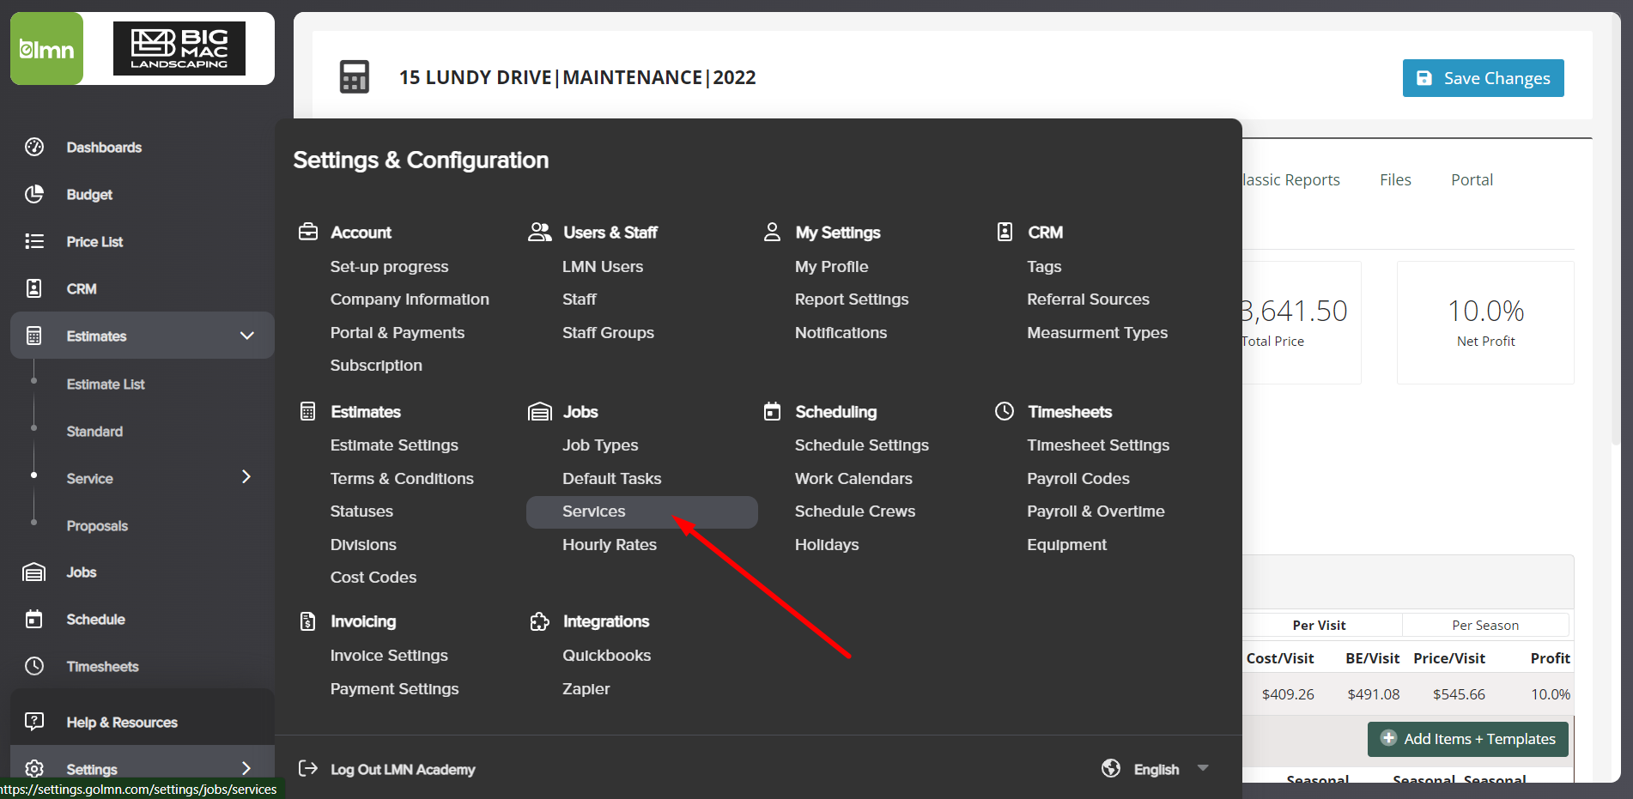This screenshot has width=1633, height=799.
Task: Open Dashboards from the sidebar icon
Action: pos(34,147)
